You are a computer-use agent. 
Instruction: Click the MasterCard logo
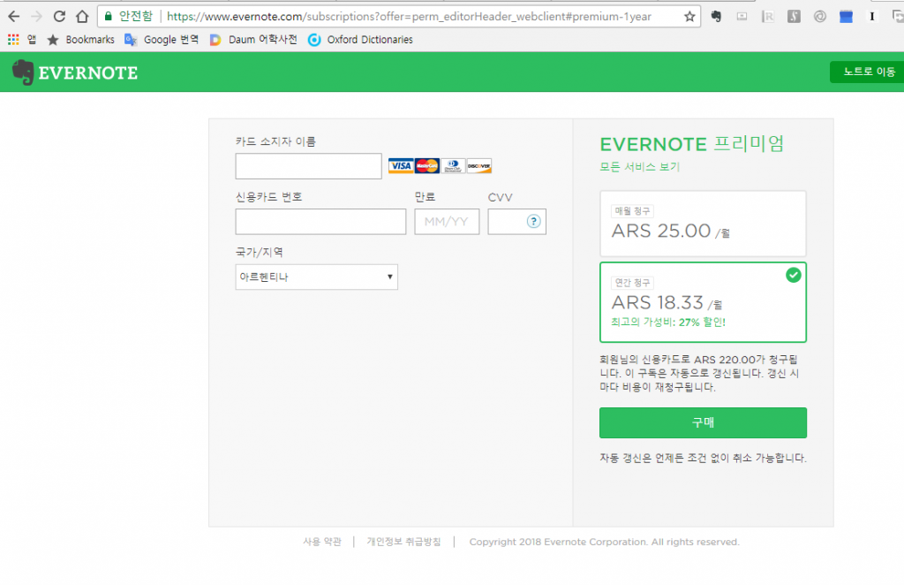click(427, 166)
